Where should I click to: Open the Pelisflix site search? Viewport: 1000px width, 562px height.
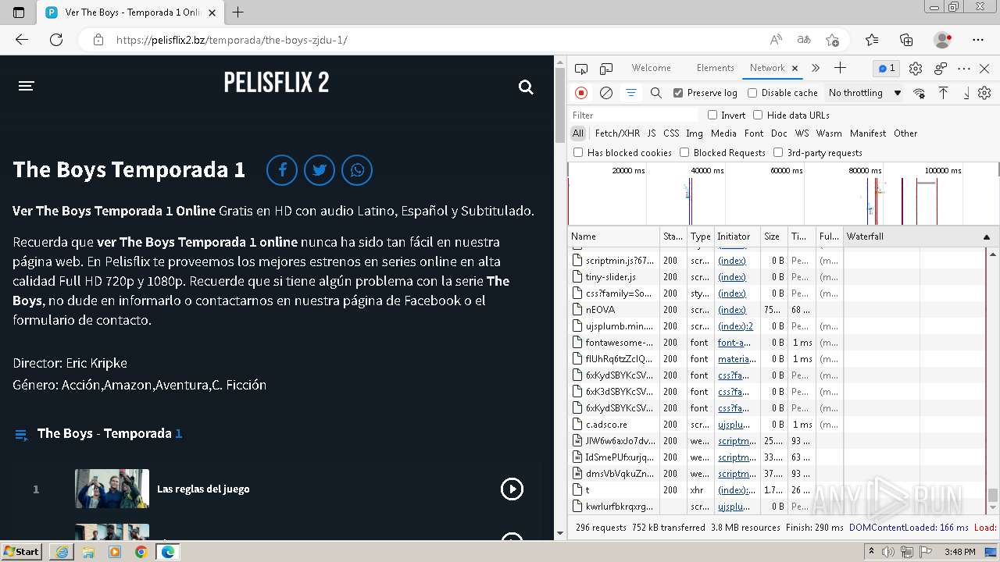point(526,87)
